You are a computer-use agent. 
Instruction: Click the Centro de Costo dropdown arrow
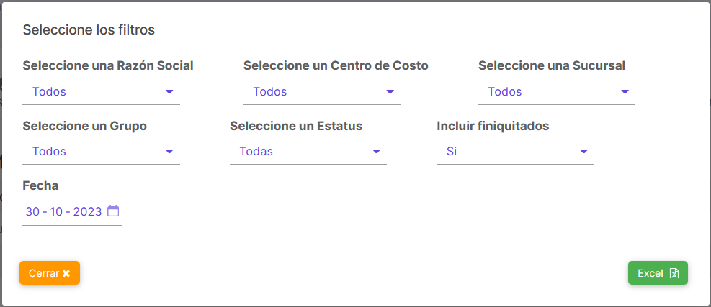pos(390,92)
